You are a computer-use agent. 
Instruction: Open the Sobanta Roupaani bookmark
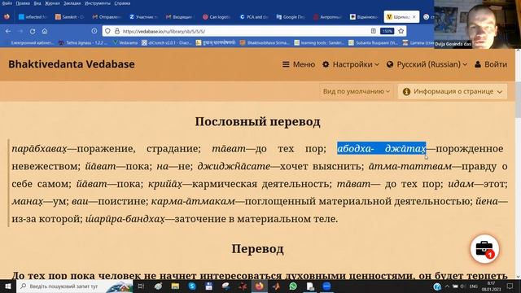pyautogui.click(x=373, y=42)
